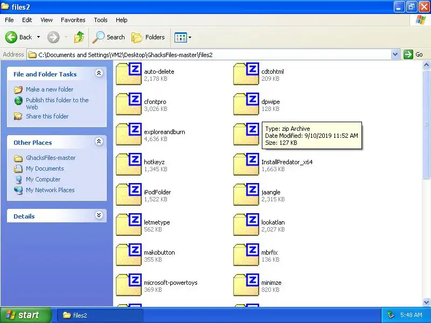Select the InstallPredator_x64 zip icon
Image resolution: width=431 pixels, height=323 pixels.
pos(246,164)
